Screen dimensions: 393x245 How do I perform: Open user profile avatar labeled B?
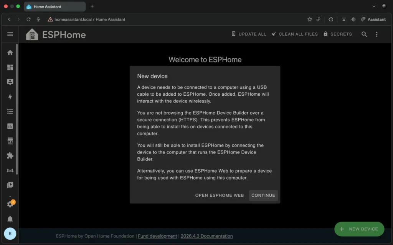10,234
